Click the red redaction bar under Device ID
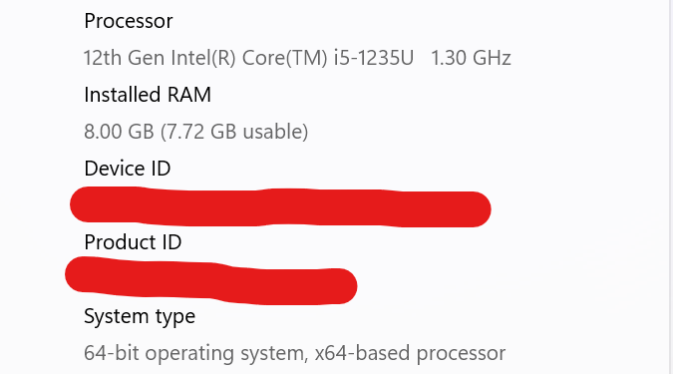The width and height of the screenshot is (673, 374). pos(280,207)
